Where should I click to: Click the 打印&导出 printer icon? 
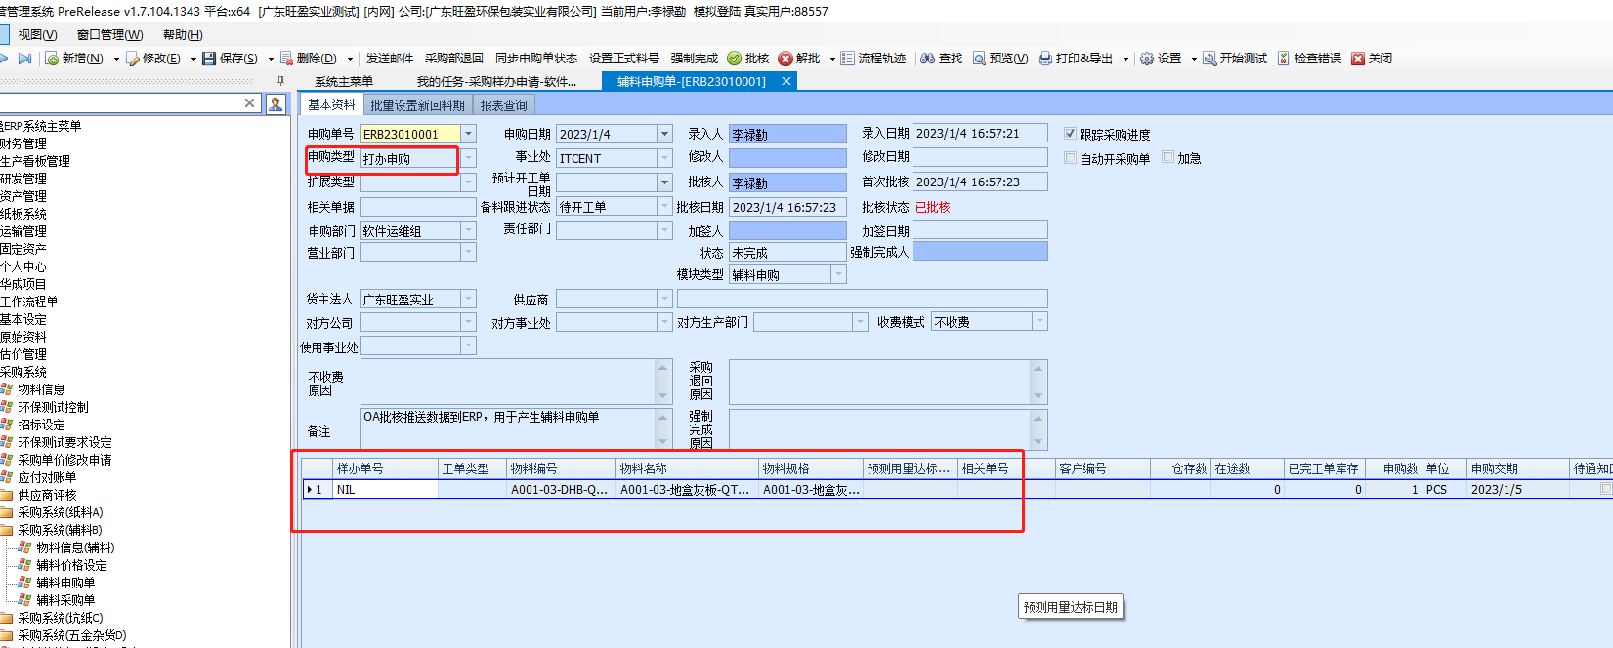[x=1045, y=59]
